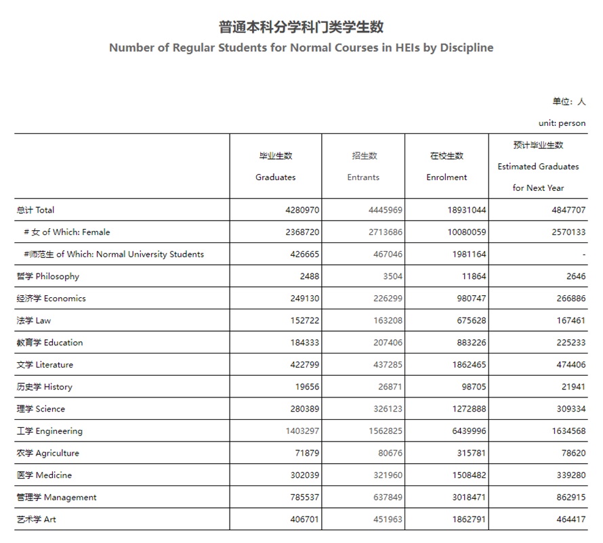The image size is (603, 543).
Task: Click Normal University enrolment value 1981164
Action: coord(469,255)
